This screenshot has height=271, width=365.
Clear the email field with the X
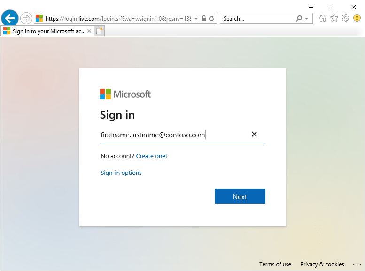coord(254,135)
